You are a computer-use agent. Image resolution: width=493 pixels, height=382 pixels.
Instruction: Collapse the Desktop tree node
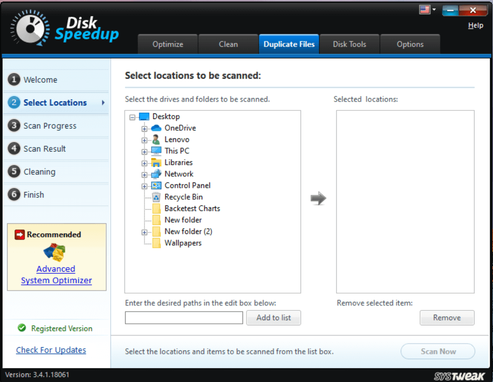pyautogui.click(x=132, y=117)
